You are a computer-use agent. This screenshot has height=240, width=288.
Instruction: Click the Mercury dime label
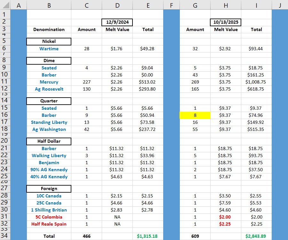pos(49,82)
